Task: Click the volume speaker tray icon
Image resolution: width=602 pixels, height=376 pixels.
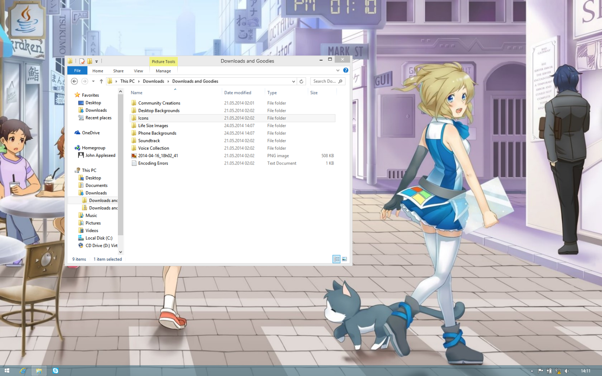Action: [x=566, y=371]
